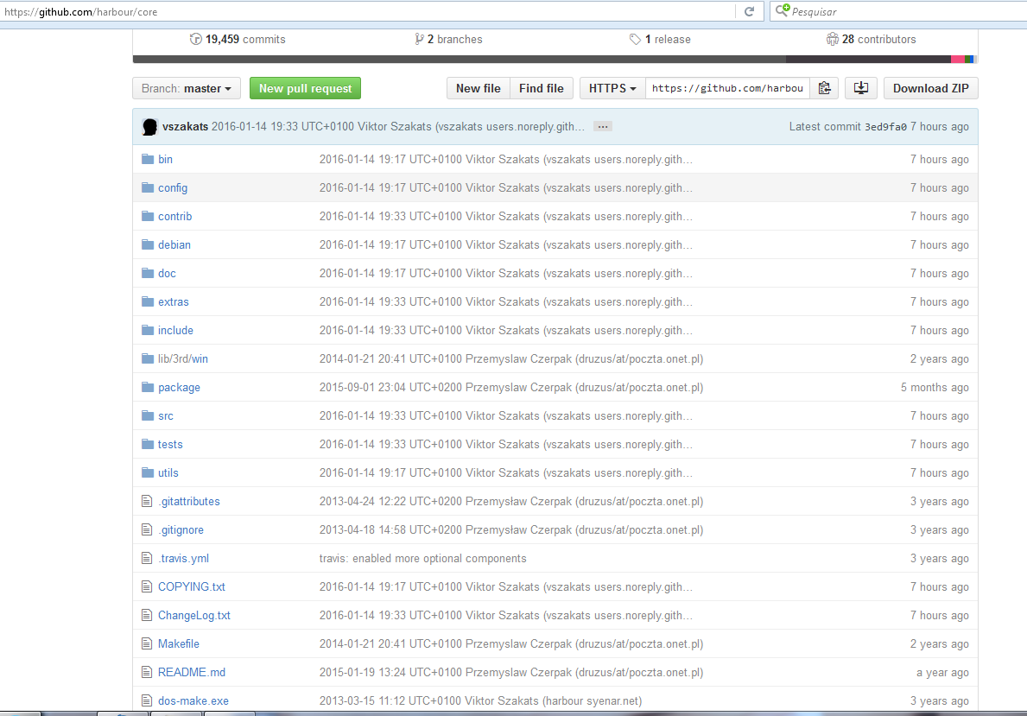Open the Branch: master dropdown
This screenshot has width=1027, height=716.
187,88
